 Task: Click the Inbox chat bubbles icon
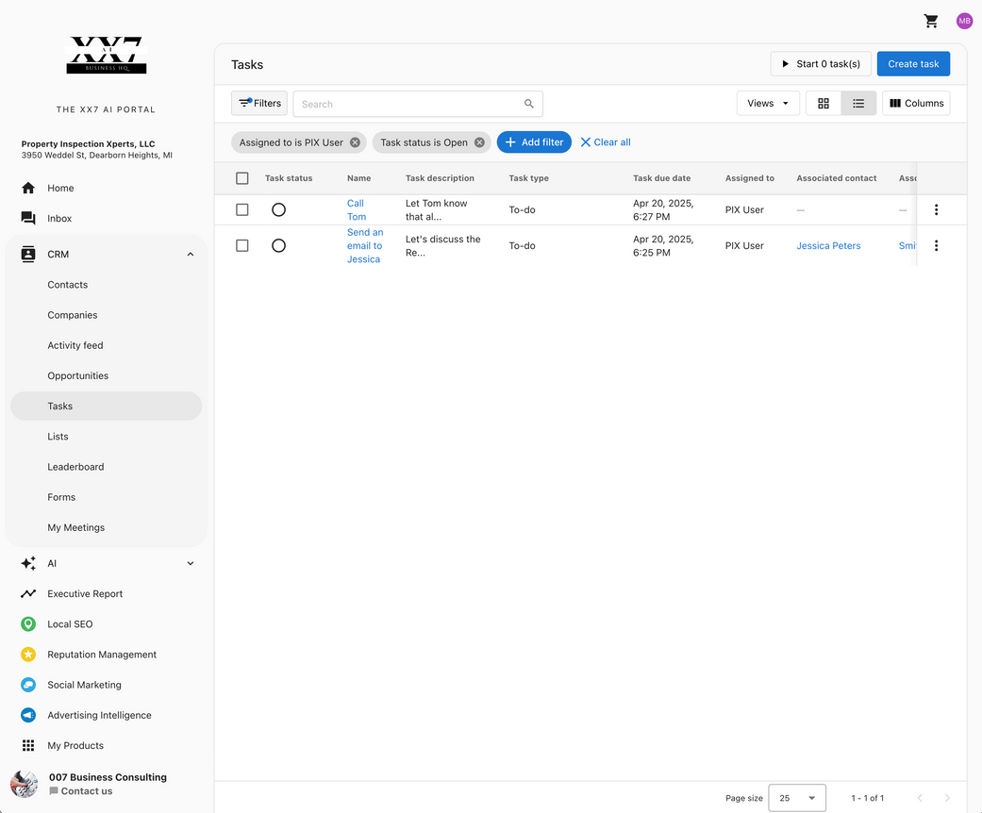pos(28,218)
